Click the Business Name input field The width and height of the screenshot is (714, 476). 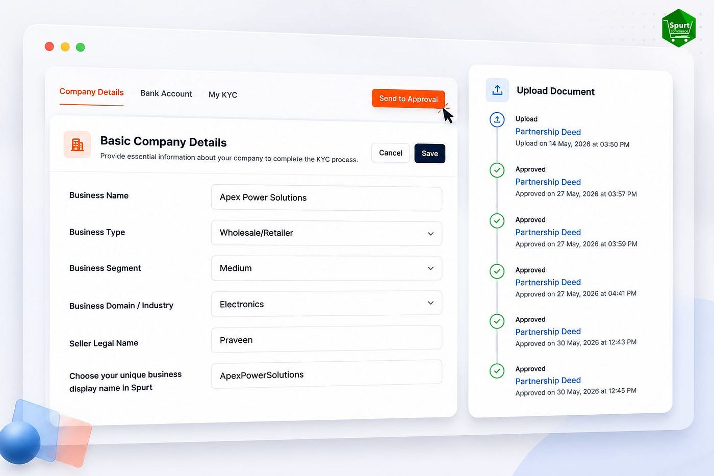pos(326,198)
